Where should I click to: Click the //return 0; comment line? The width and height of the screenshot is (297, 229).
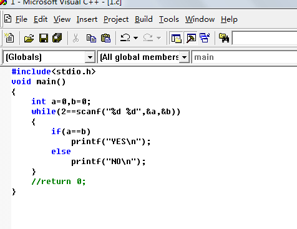click(59, 182)
